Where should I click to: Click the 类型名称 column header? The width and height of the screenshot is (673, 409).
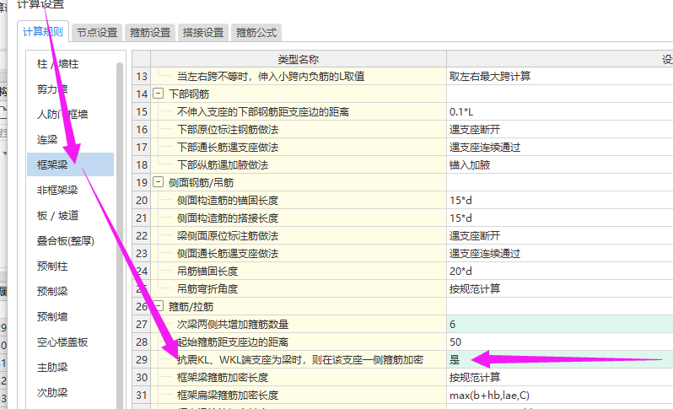(299, 59)
